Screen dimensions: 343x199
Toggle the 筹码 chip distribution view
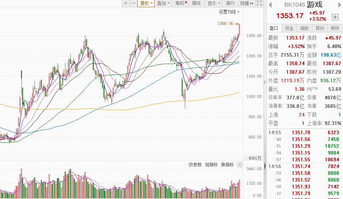181,3
